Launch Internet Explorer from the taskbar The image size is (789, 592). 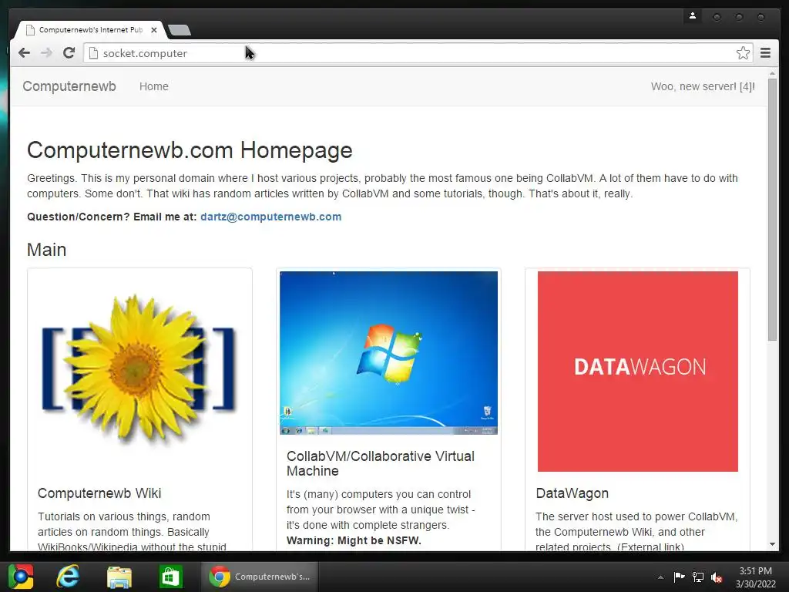pos(68,577)
